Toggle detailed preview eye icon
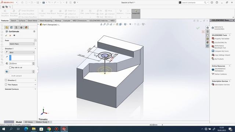The height and width of the screenshot is (132, 235). [14, 36]
